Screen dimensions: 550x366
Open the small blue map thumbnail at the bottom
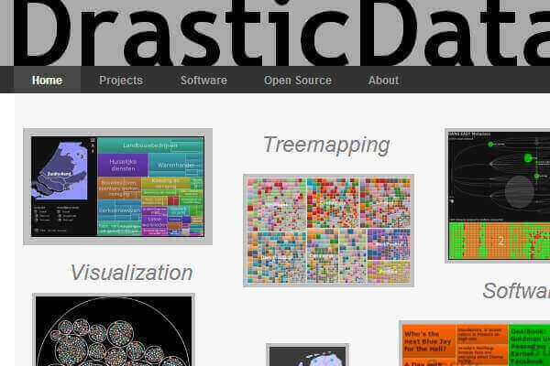(x=308, y=355)
